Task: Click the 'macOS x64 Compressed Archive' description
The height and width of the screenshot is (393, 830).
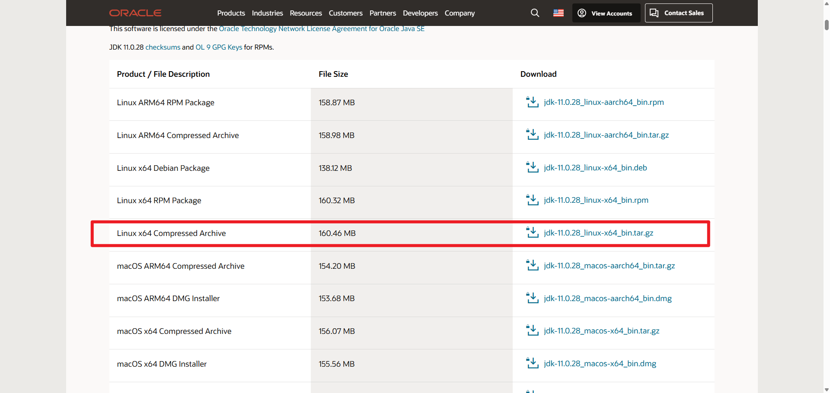Action: pyautogui.click(x=174, y=331)
